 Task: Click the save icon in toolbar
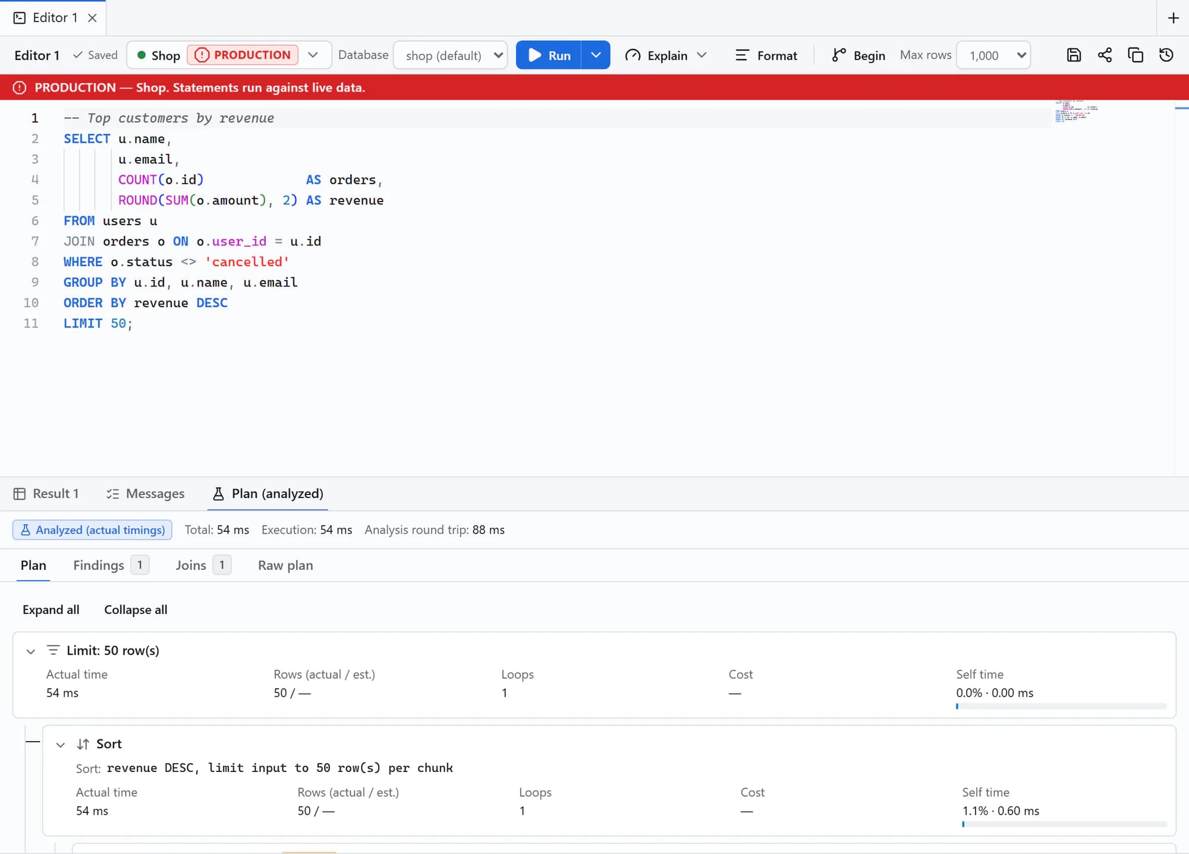point(1074,55)
